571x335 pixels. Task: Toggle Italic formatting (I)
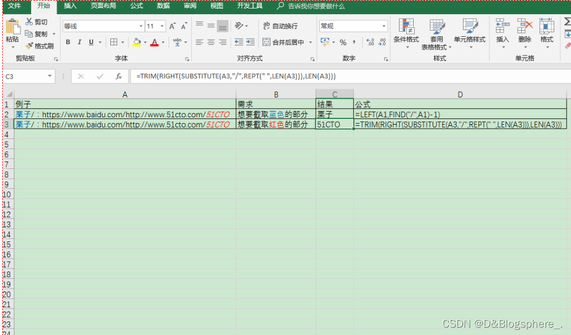(79, 42)
